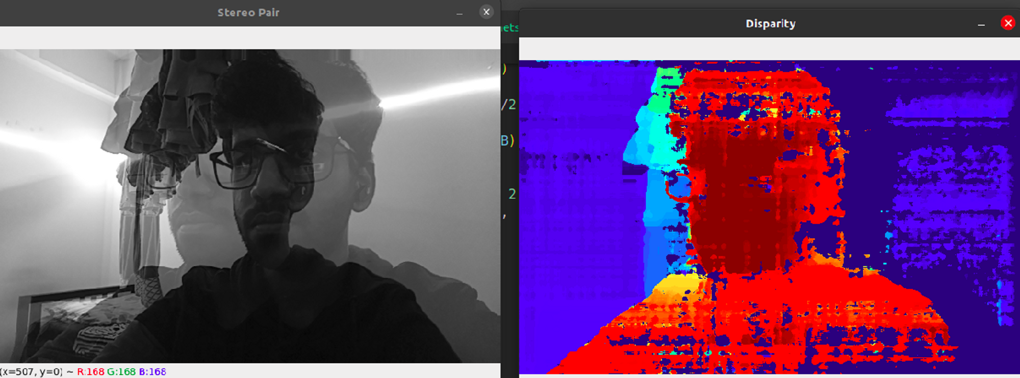Minimize the Stereo Pair window

[460, 13]
